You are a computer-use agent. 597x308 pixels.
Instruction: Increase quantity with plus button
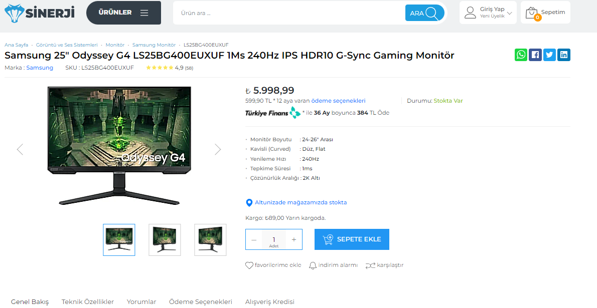[x=294, y=239]
